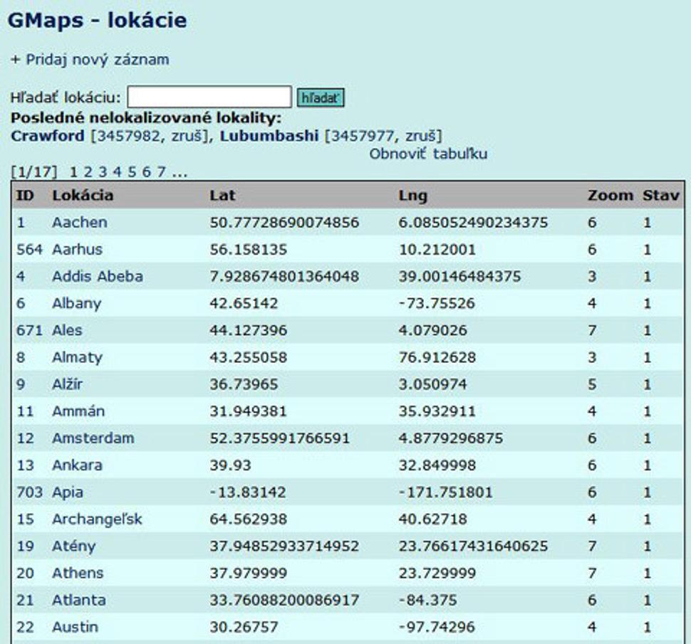Viewport: 691px width, 644px height.
Task: Select latitude value 50.77728690074856
Action: pyautogui.click(x=284, y=222)
